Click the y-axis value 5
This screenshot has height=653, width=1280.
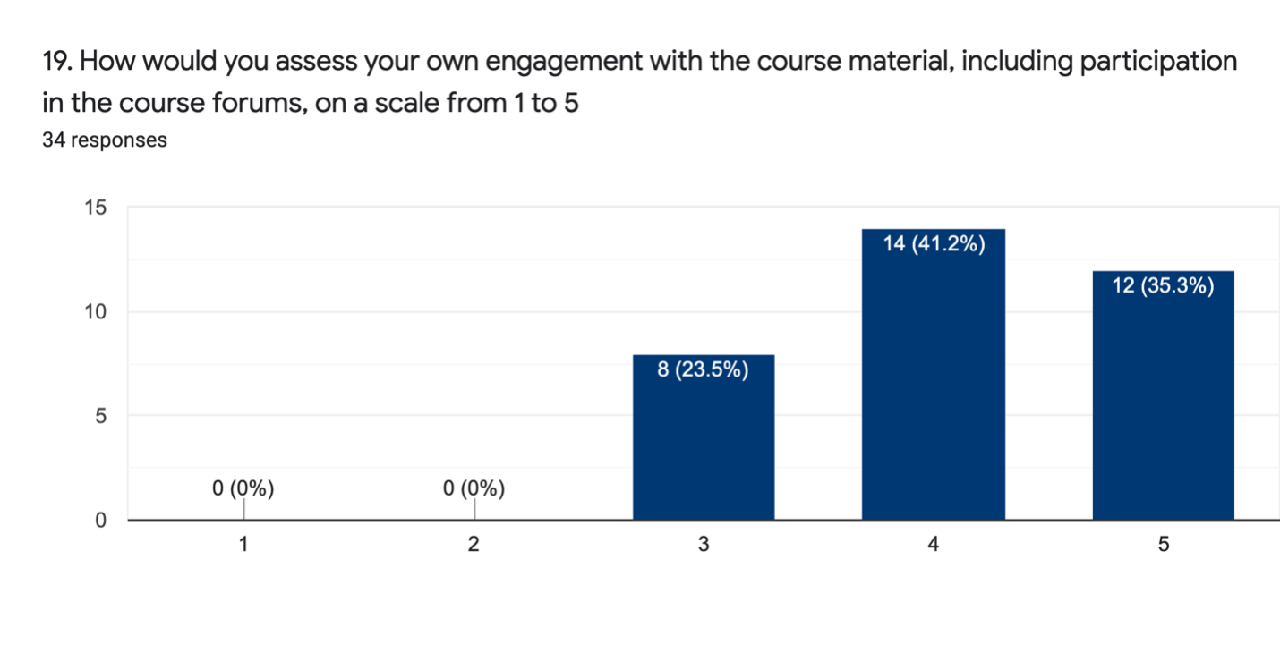click(100, 416)
